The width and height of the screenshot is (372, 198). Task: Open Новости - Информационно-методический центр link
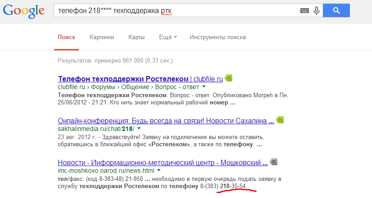(x=163, y=163)
